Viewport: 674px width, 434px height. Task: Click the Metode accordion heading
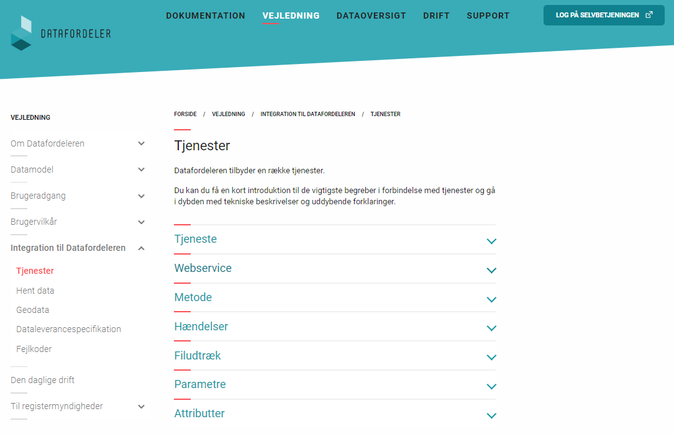(193, 297)
